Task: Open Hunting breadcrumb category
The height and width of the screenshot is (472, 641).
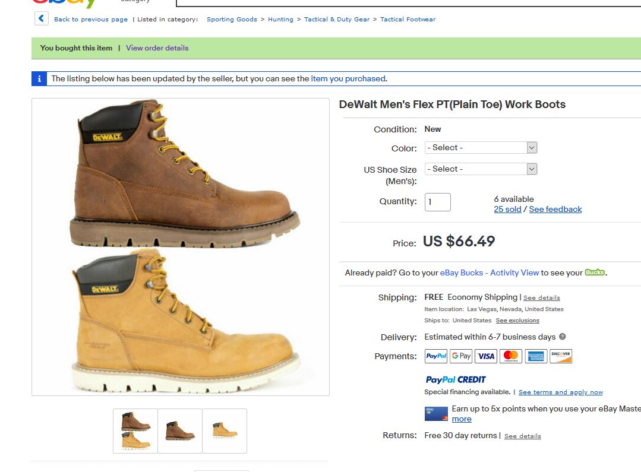Action: pos(280,19)
